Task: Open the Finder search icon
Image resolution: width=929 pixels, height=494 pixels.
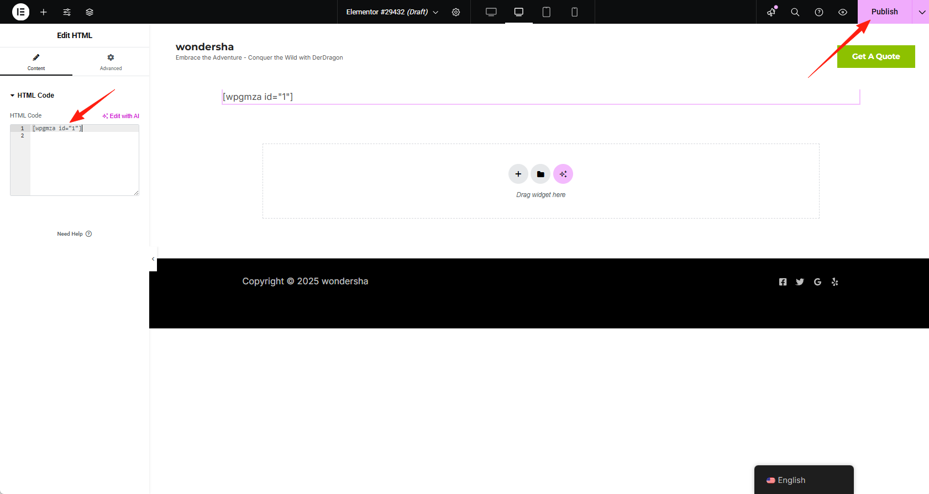Action: tap(795, 12)
